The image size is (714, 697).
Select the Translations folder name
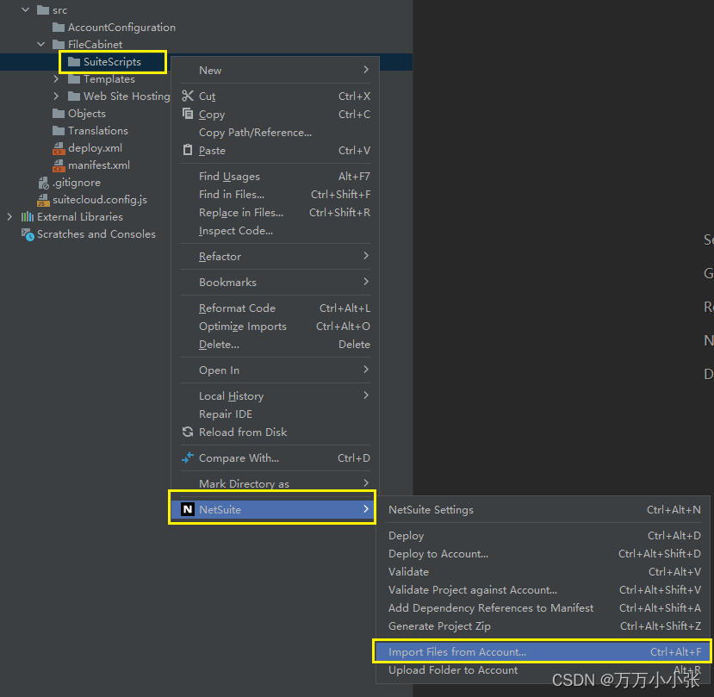[98, 131]
